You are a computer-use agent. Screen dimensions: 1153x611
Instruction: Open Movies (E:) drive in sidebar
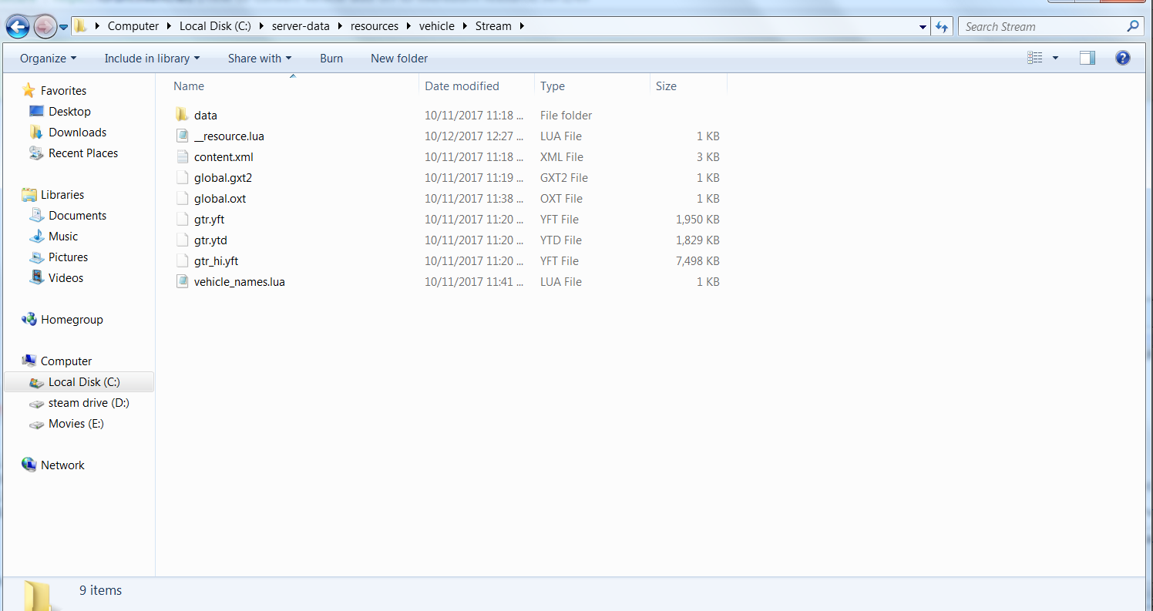click(x=76, y=424)
